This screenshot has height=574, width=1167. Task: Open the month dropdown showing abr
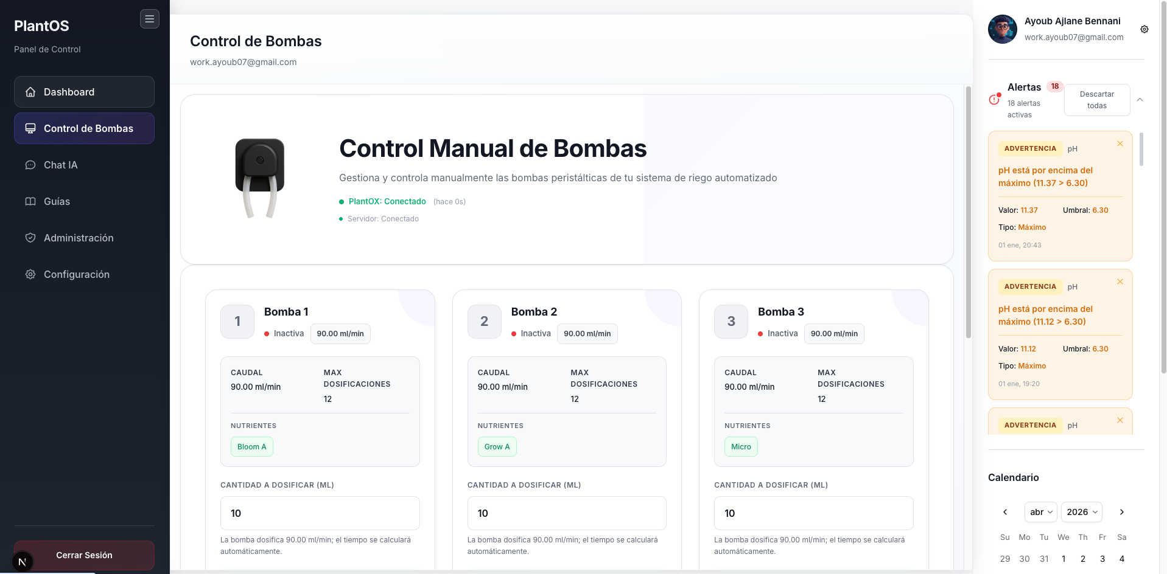1040,512
